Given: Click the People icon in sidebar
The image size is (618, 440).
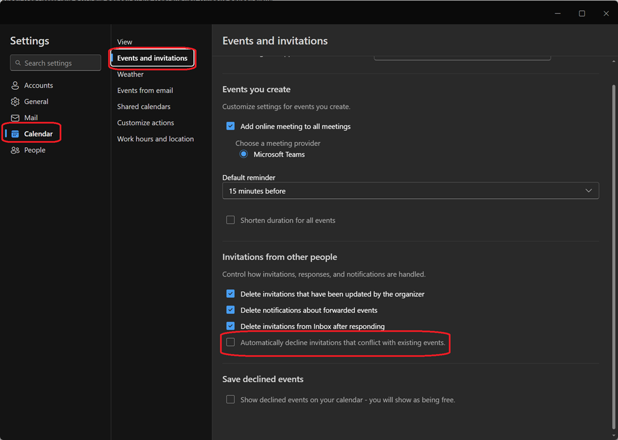Looking at the screenshot, I should pos(16,150).
